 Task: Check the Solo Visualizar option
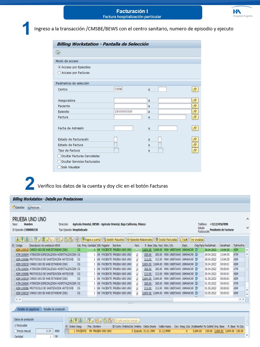pyautogui.click(x=59, y=167)
